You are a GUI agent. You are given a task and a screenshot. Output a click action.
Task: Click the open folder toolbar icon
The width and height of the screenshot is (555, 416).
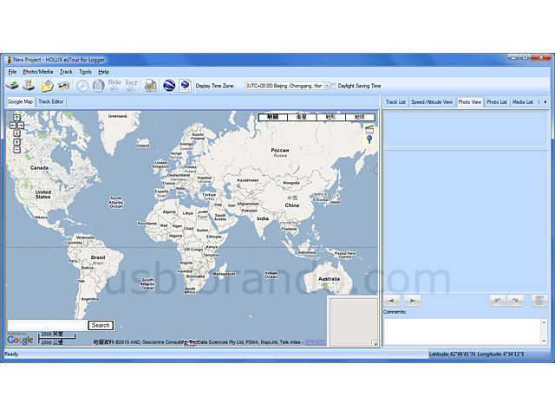click(x=47, y=86)
